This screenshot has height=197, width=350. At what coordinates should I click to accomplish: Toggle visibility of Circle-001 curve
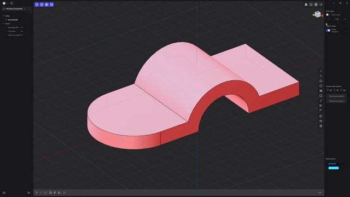22,31
